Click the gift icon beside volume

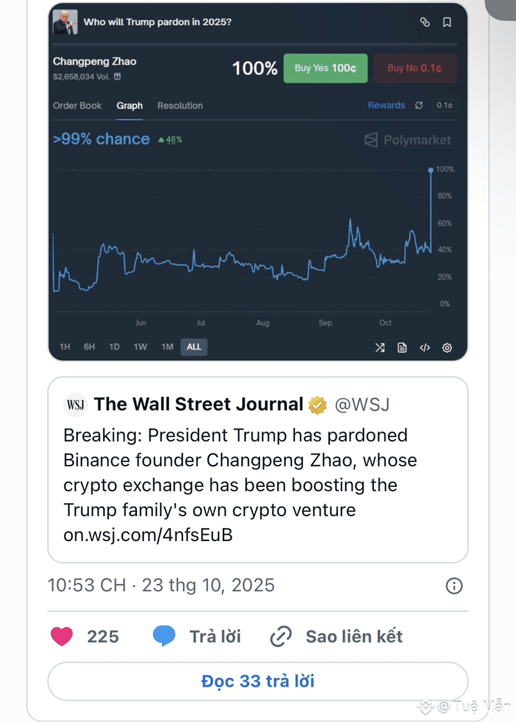pos(118,76)
